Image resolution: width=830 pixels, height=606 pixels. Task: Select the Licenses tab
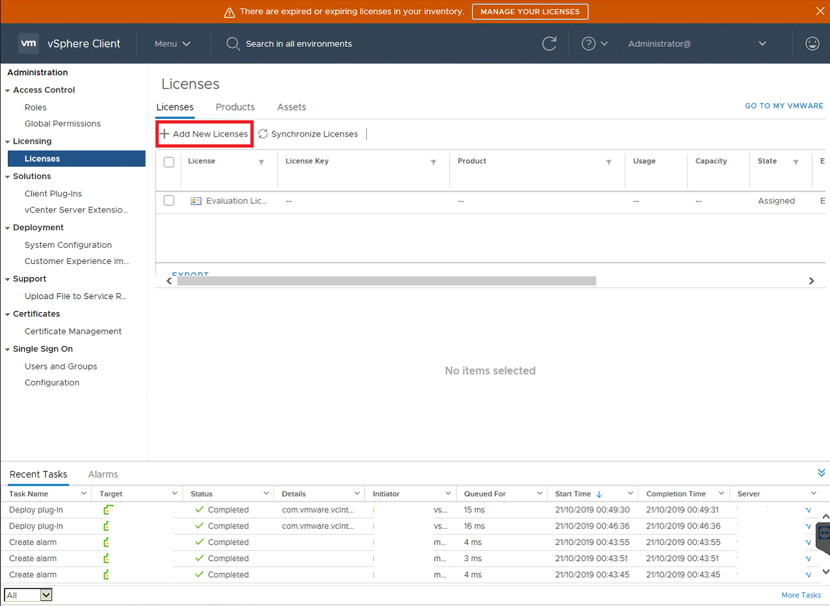tap(175, 107)
